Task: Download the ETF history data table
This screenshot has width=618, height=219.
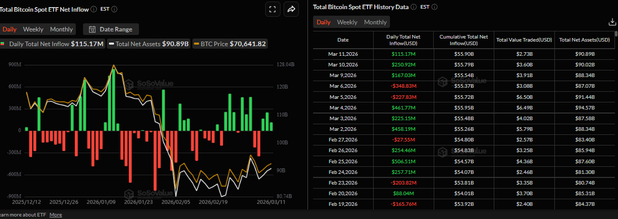Action: coord(612,22)
